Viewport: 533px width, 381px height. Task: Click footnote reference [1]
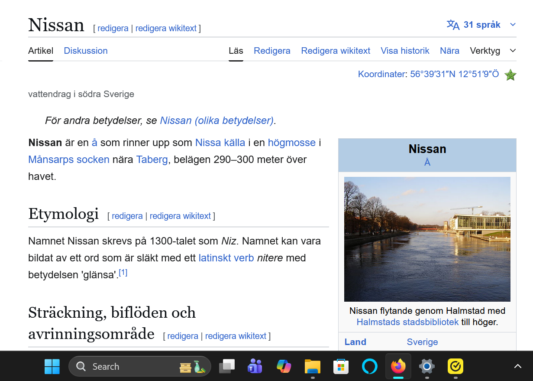pos(123,273)
